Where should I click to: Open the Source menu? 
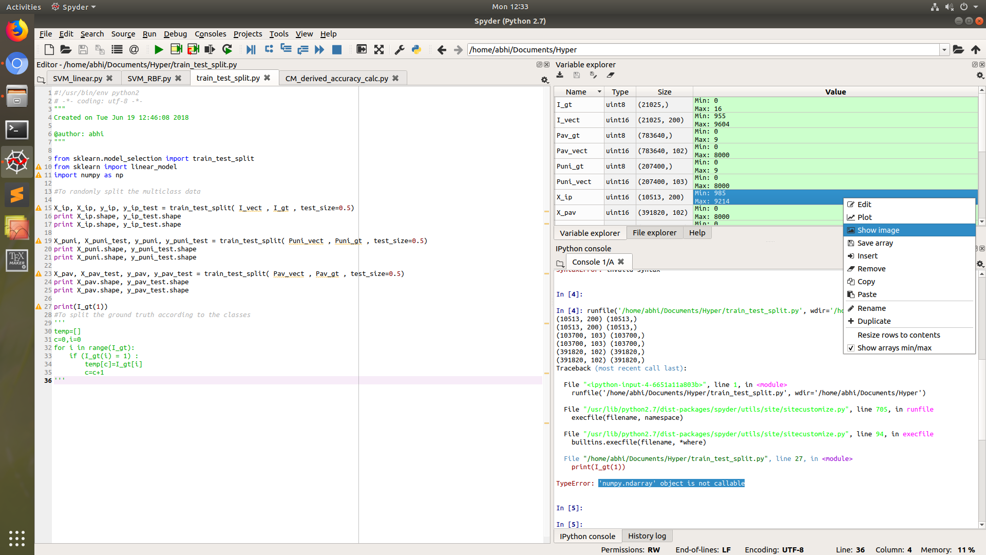click(123, 34)
